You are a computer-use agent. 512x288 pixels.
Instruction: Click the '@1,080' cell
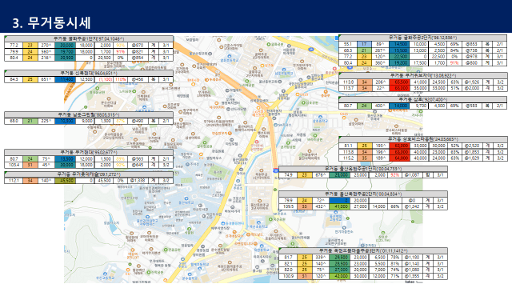[412, 270]
